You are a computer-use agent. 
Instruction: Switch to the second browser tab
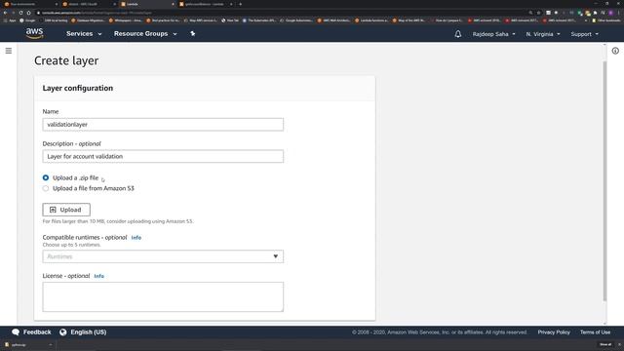(x=89, y=4)
